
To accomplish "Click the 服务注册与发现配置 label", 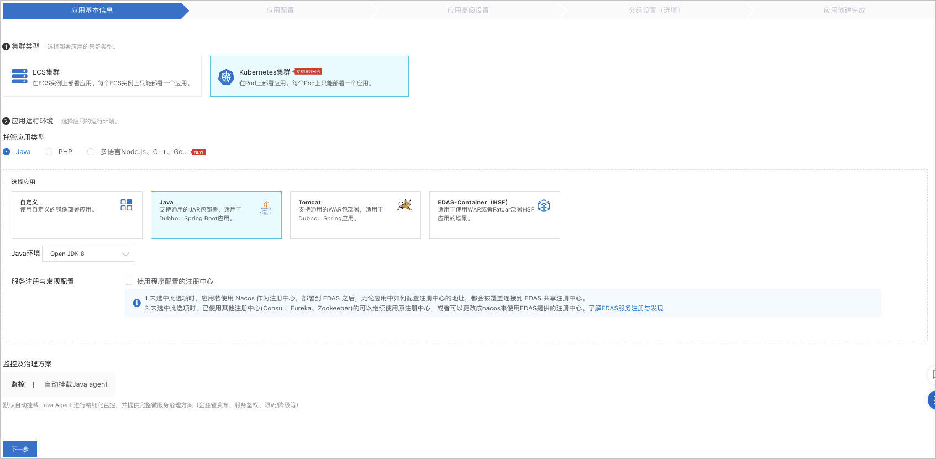I will coord(43,282).
